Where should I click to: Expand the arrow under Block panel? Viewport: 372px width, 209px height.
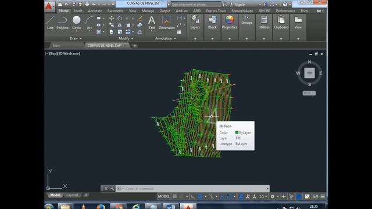212,39
